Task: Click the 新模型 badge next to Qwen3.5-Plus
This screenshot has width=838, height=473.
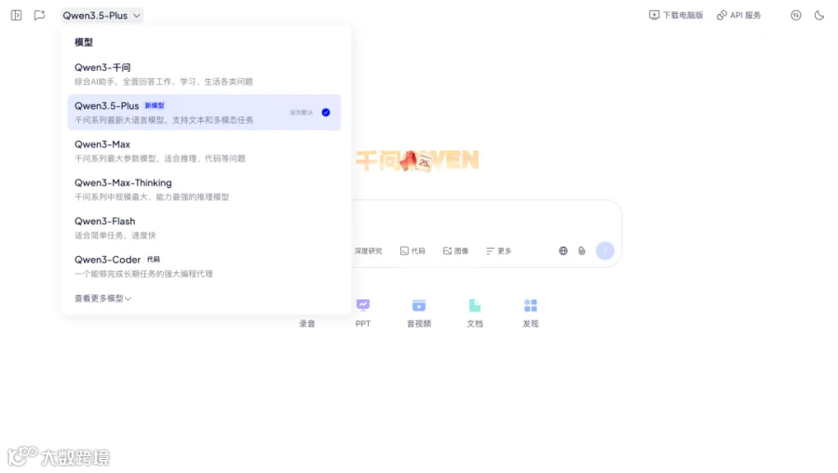Action: (x=155, y=106)
